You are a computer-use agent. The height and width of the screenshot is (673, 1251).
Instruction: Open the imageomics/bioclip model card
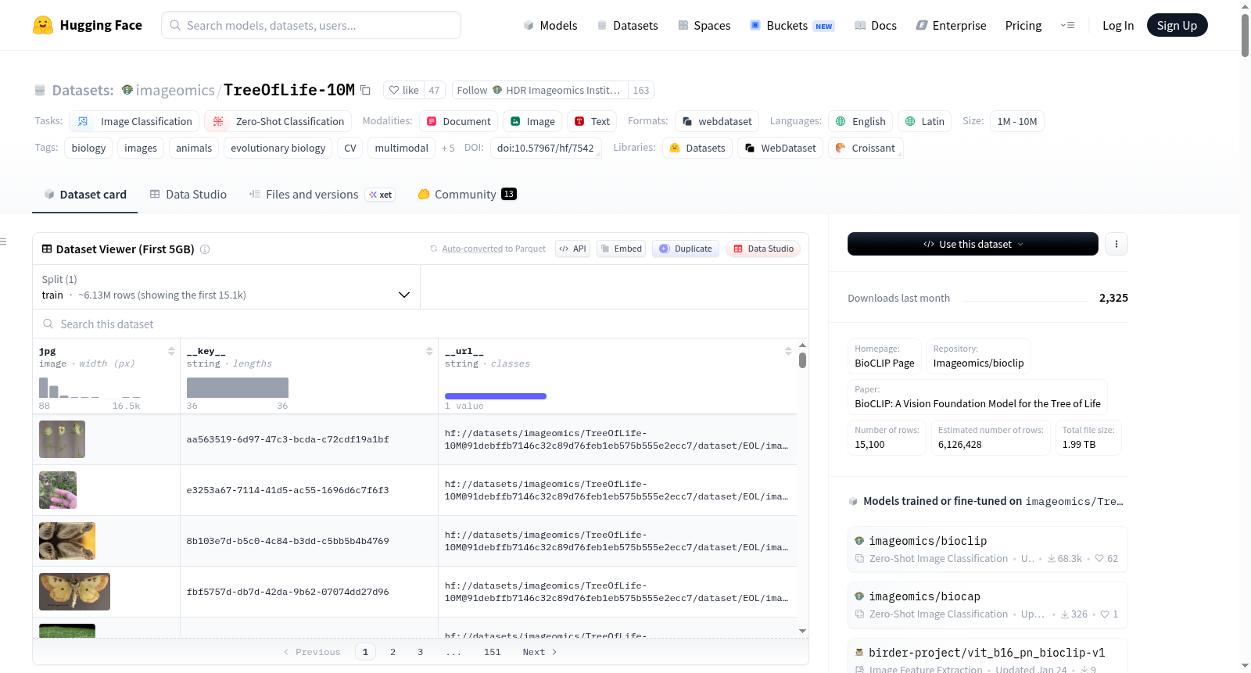point(988,549)
